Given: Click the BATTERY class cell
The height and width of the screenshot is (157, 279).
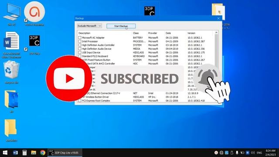Looking at the screenshot, I should click(138, 38).
